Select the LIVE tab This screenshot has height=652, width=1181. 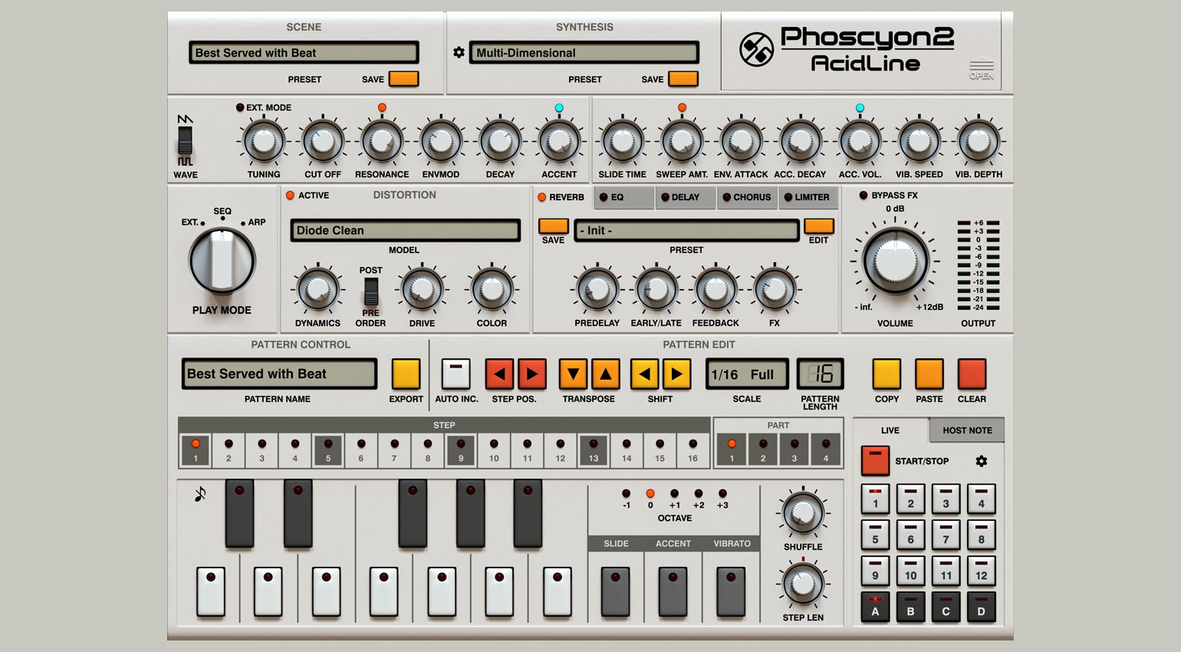(890, 430)
